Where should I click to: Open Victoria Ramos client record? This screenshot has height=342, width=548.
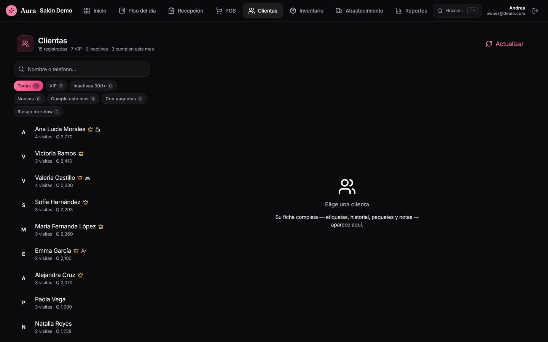click(x=82, y=157)
